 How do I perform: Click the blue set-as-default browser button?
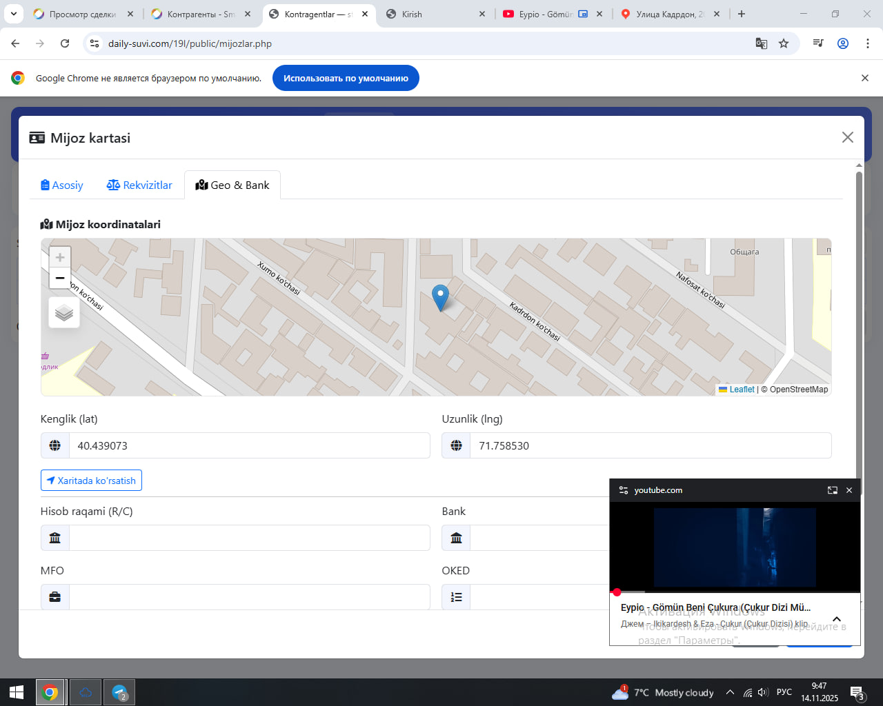point(346,78)
